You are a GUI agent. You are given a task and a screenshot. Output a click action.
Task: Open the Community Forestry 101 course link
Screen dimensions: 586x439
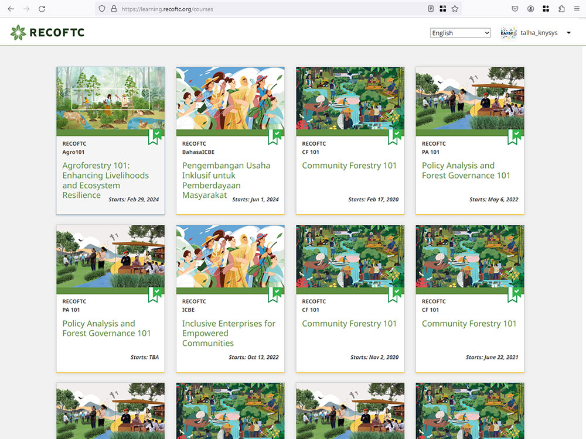pyautogui.click(x=348, y=166)
